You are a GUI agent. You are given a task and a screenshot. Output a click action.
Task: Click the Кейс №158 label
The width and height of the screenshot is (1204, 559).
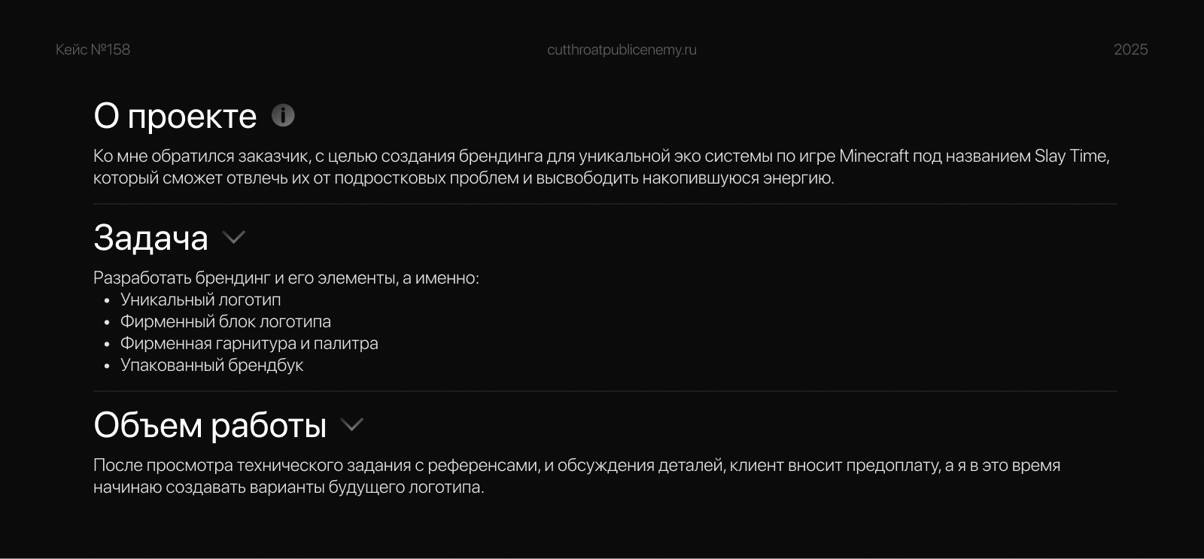(x=93, y=50)
